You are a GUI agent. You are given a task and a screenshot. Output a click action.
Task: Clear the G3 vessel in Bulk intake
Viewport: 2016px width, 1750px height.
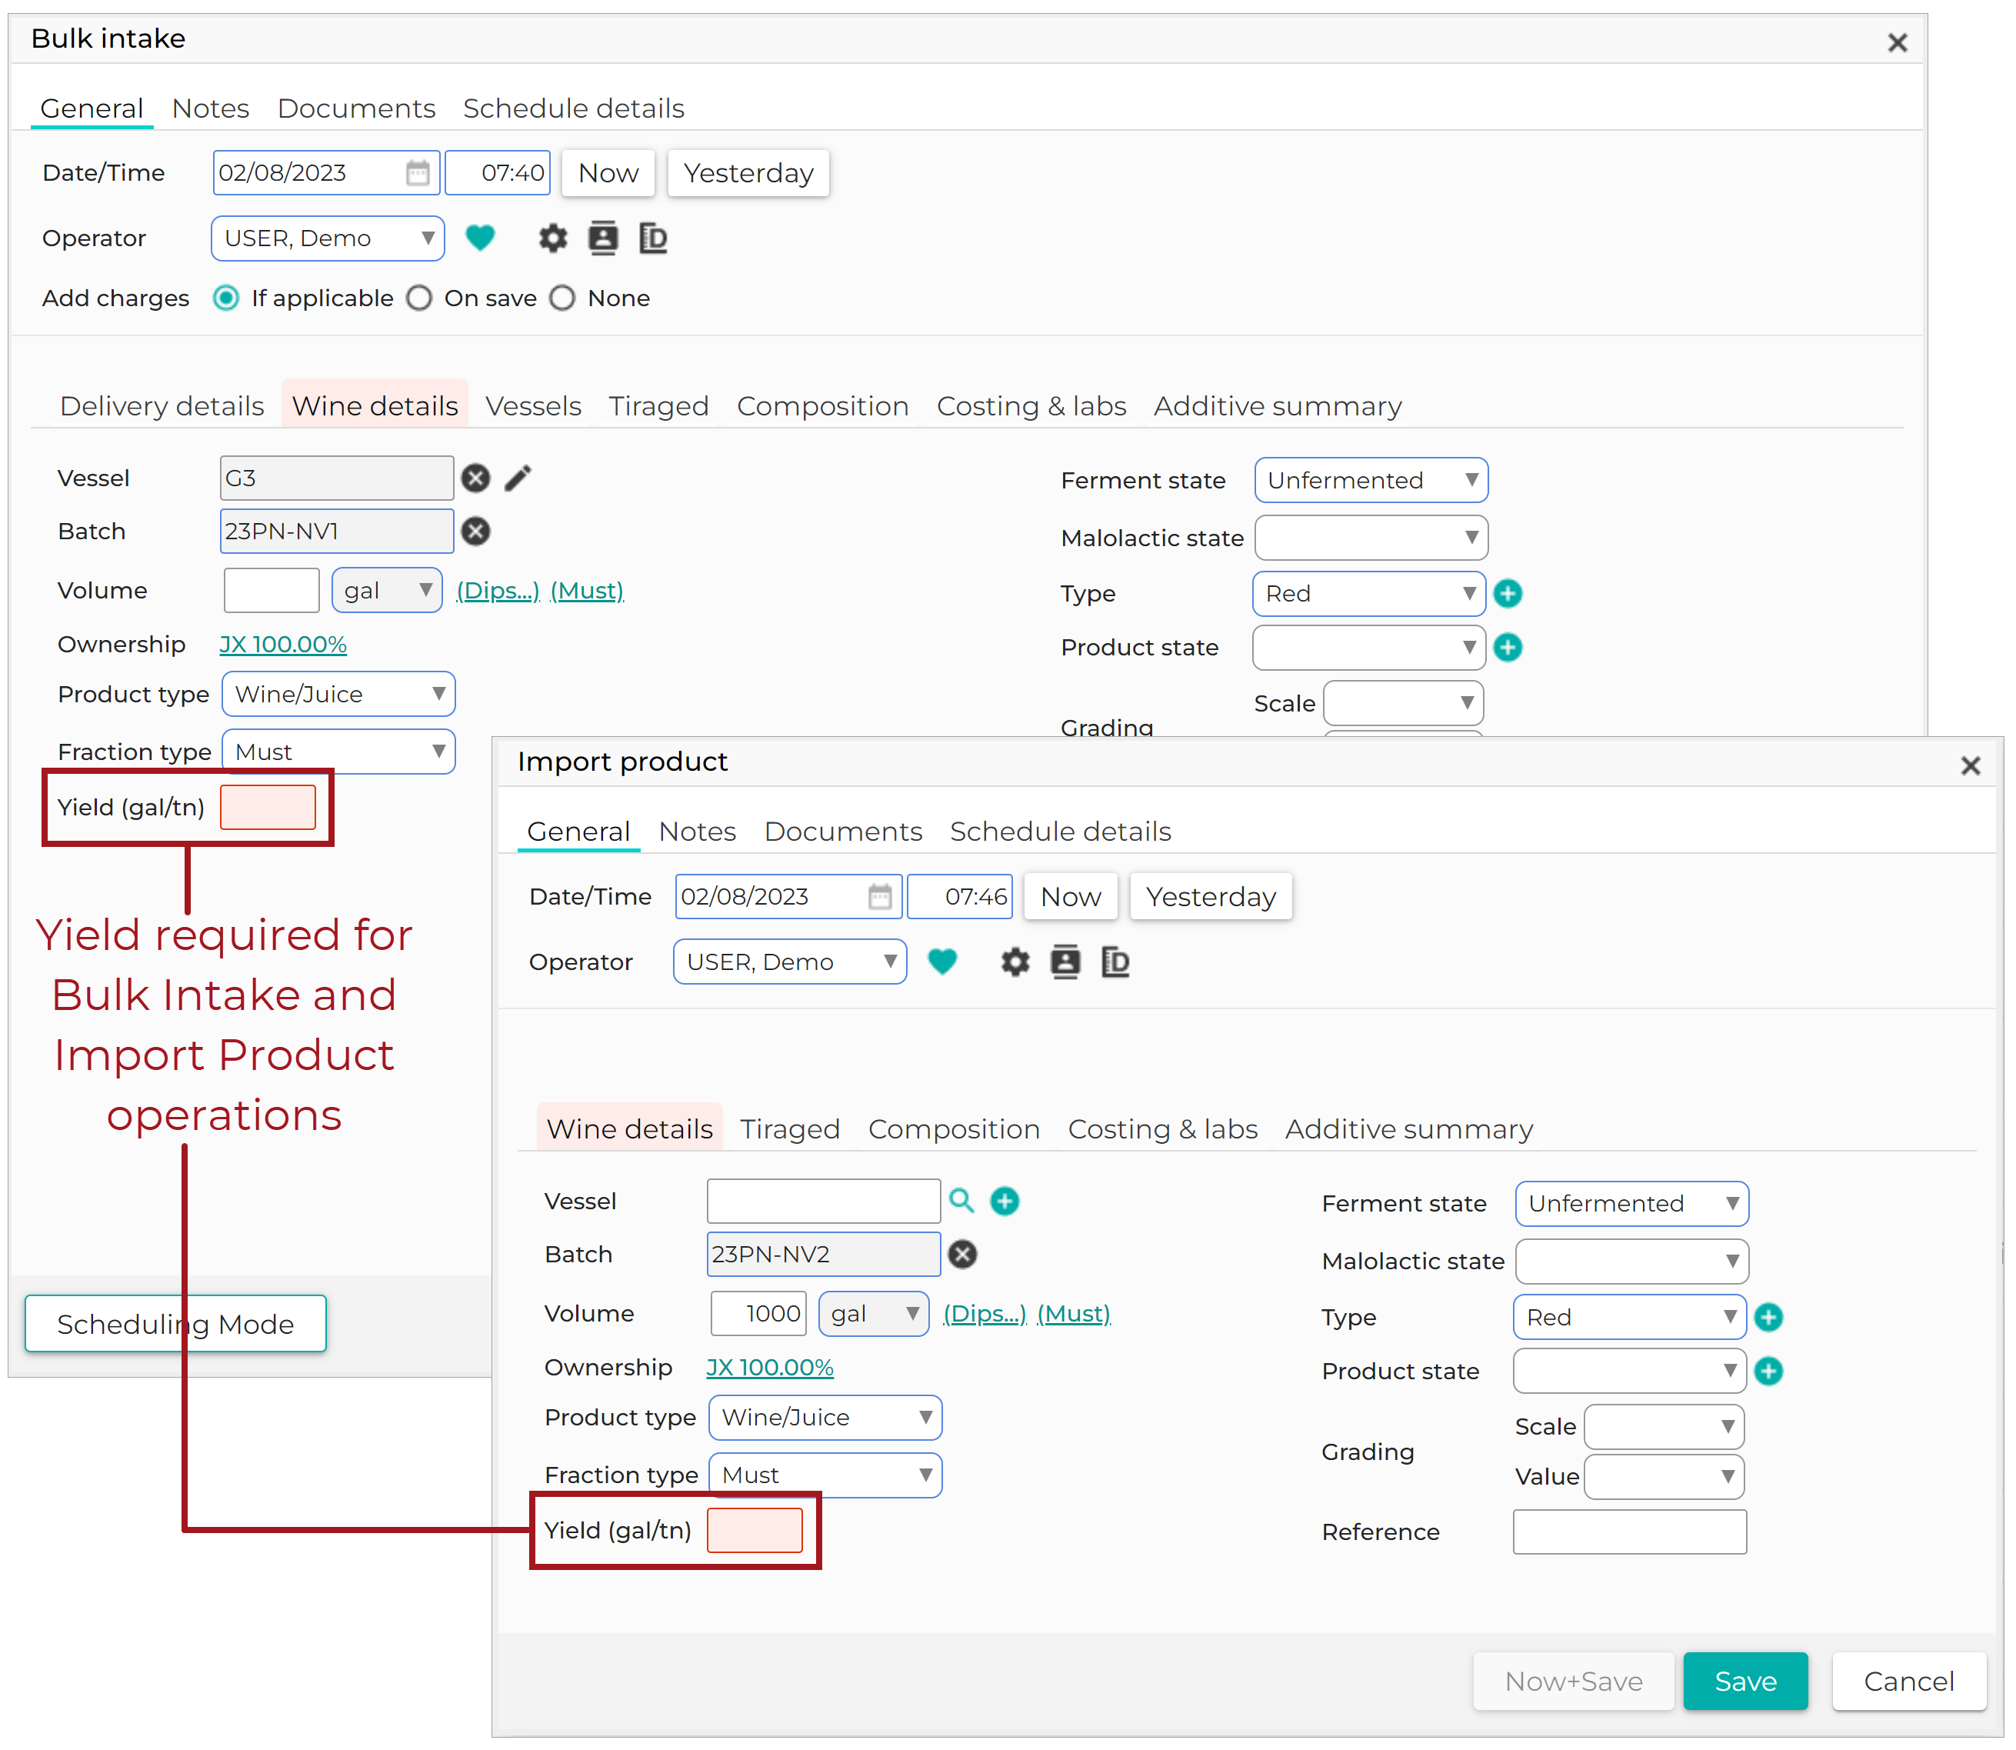[475, 478]
